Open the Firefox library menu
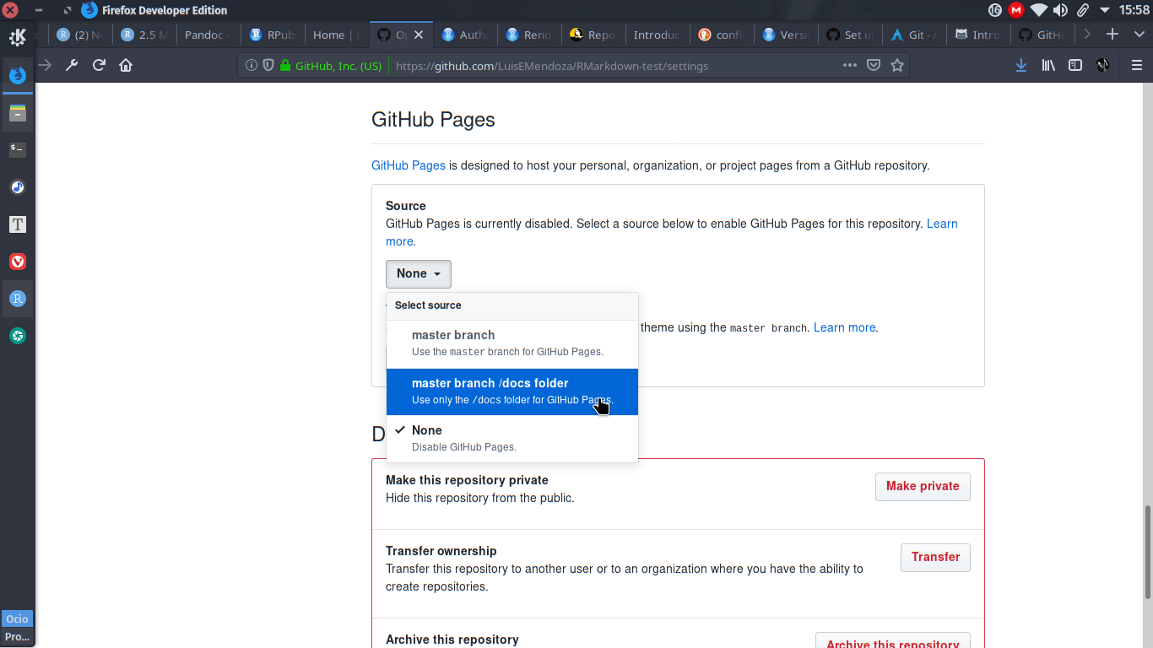1153x648 pixels. (1048, 65)
